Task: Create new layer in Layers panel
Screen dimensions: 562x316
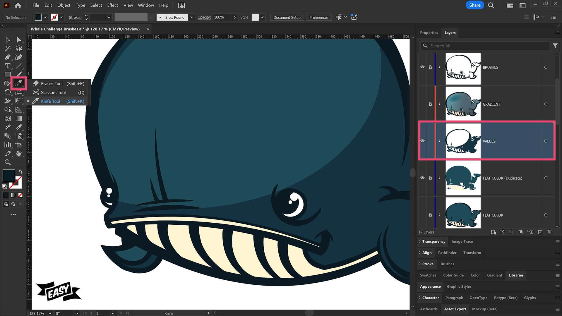Action: tap(540, 232)
